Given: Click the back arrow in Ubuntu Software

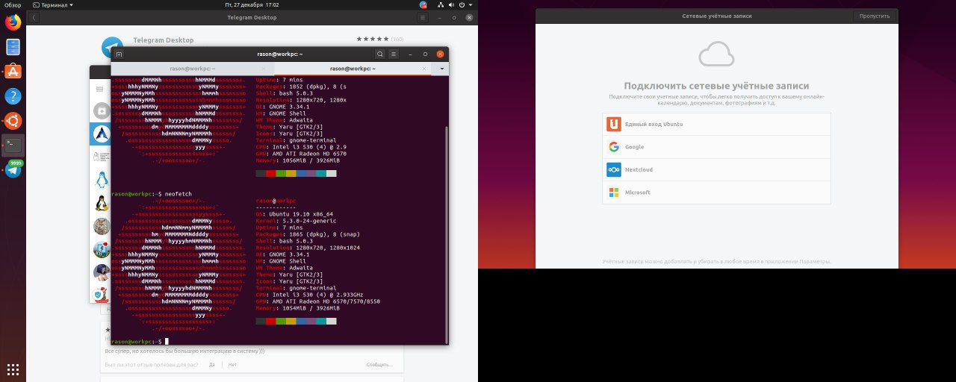Looking at the screenshot, I should coord(34,17).
